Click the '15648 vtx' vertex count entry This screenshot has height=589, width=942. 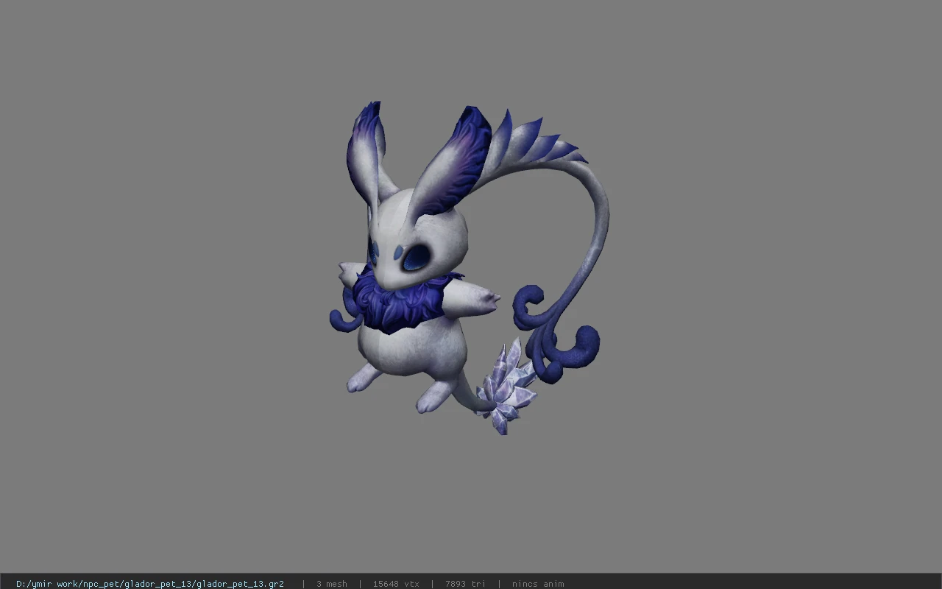396,584
